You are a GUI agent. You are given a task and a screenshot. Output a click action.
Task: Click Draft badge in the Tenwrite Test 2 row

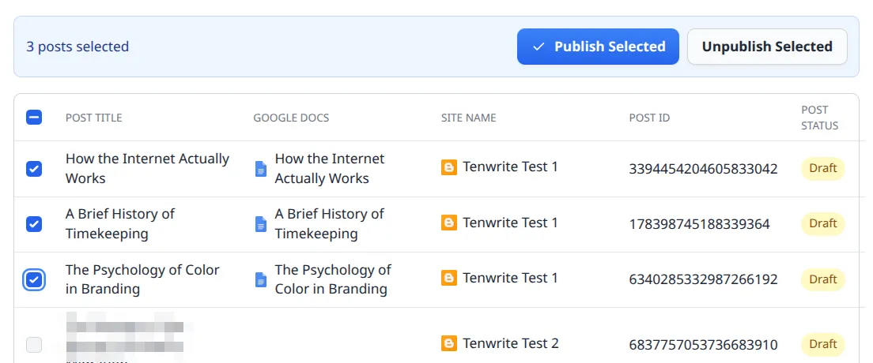(x=823, y=344)
